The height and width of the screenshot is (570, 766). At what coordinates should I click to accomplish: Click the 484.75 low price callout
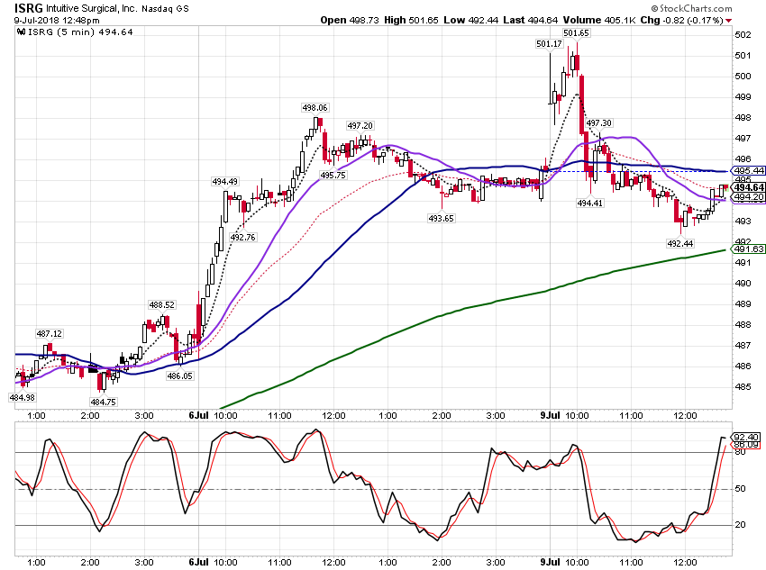pyautogui.click(x=103, y=403)
